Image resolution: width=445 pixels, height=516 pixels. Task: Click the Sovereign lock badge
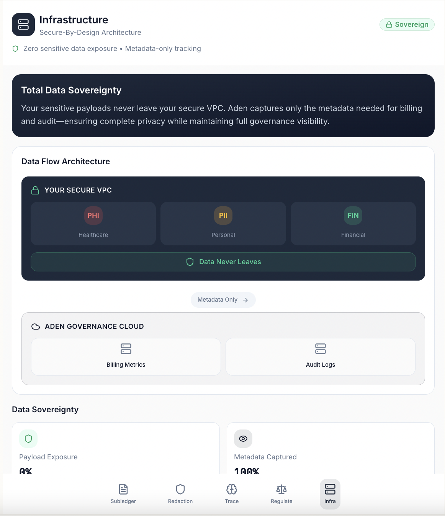click(x=407, y=24)
